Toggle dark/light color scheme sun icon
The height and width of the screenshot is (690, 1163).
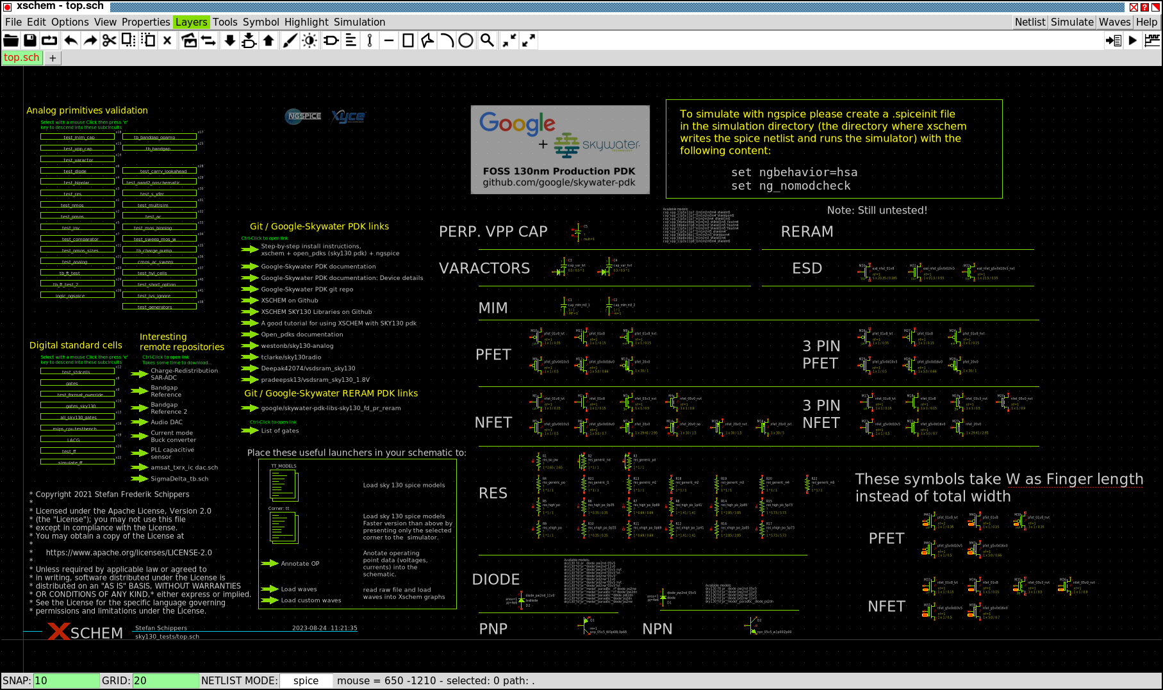coord(309,40)
